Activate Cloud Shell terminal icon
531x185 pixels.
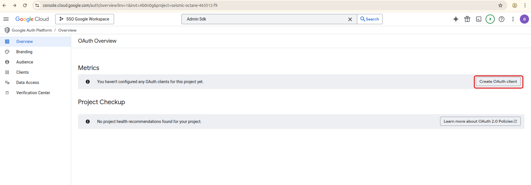coord(479,19)
